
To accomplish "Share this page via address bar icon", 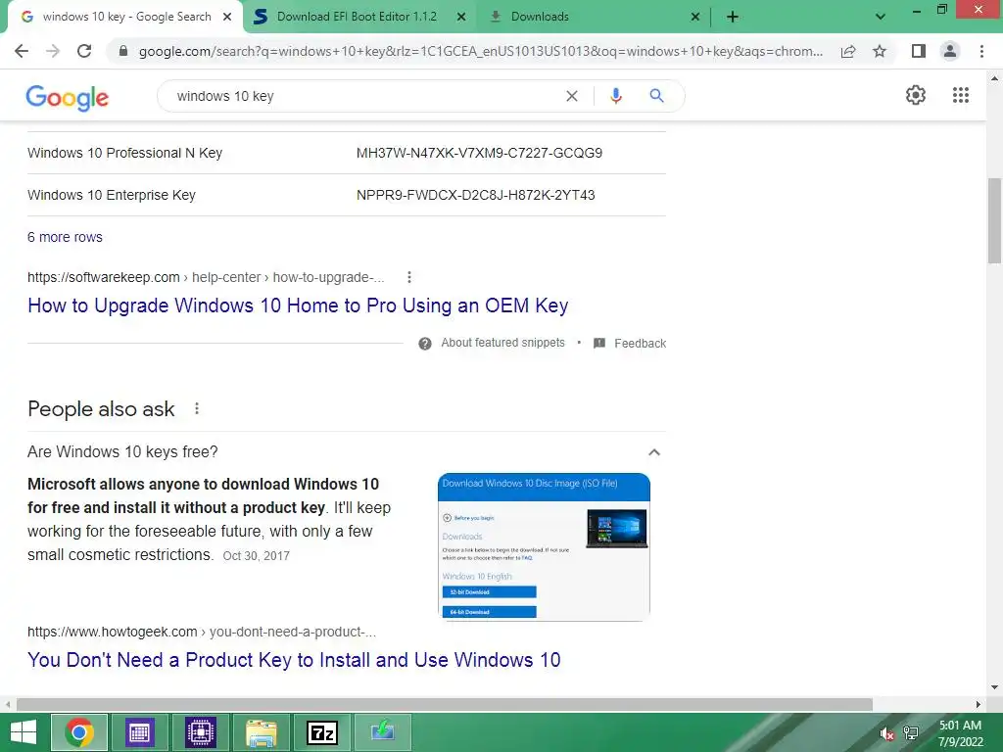I will (x=848, y=51).
